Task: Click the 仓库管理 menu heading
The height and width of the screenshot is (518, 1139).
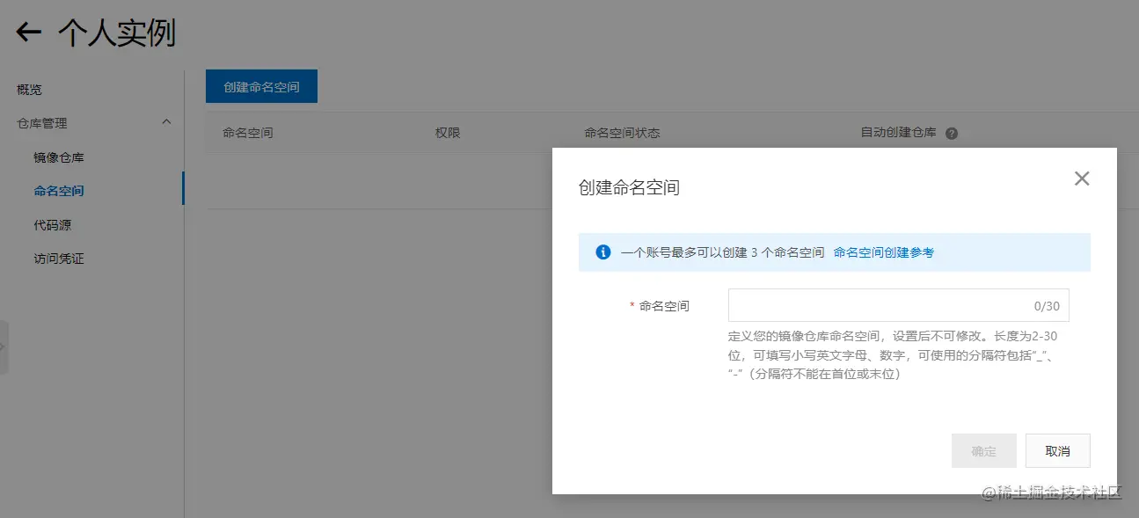Action: tap(42, 123)
